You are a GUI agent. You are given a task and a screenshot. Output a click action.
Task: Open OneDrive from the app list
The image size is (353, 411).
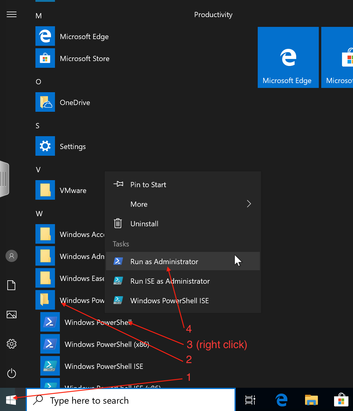point(75,102)
